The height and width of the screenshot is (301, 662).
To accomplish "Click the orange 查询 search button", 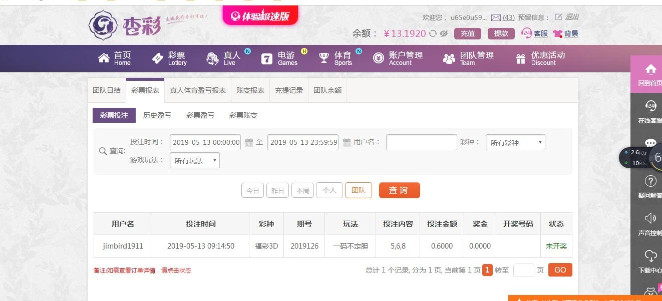I will (399, 190).
